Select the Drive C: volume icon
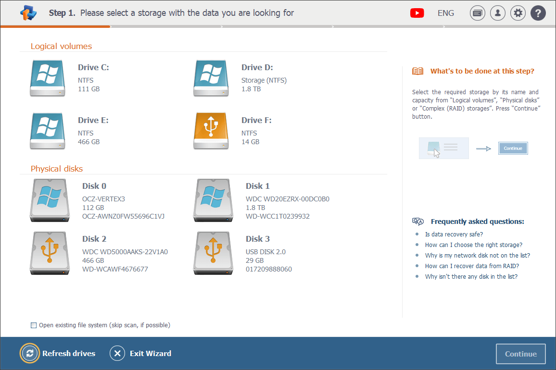 point(47,78)
